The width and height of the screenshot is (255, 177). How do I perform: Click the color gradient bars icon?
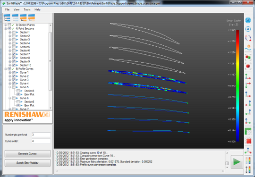248,161
